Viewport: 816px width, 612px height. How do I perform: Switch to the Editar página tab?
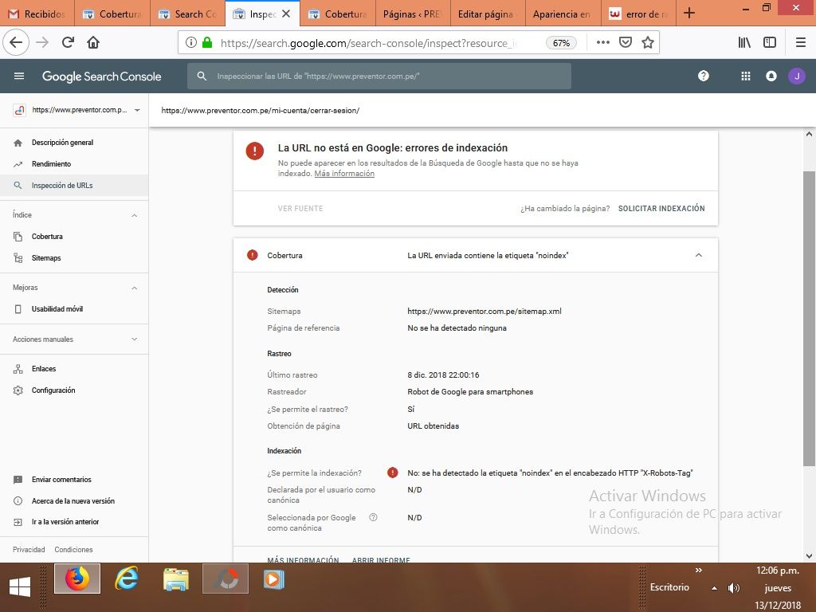coord(488,14)
